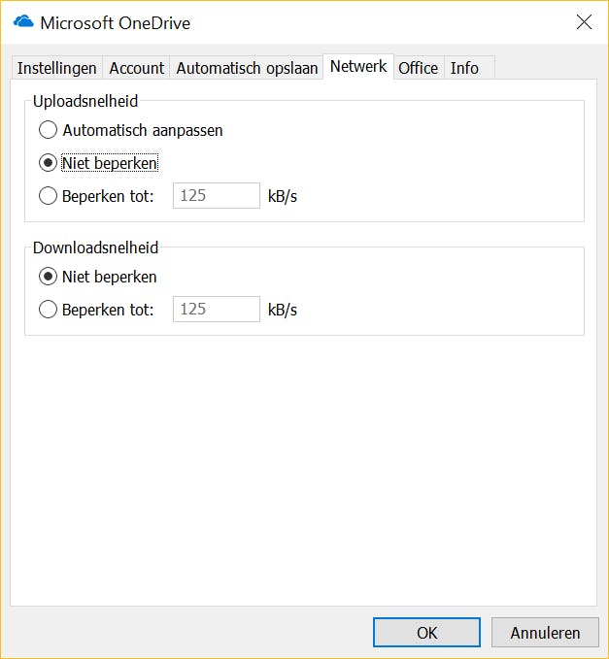Go to the Automatisch opslaan tab
The height and width of the screenshot is (659, 609).
pyautogui.click(x=247, y=68)
